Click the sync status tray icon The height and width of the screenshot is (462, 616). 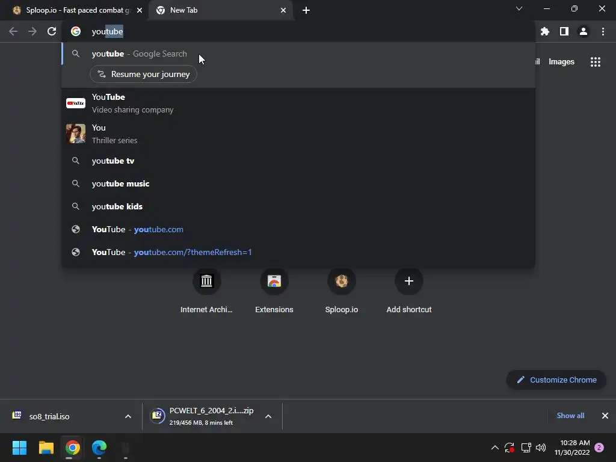coord(510,448)
